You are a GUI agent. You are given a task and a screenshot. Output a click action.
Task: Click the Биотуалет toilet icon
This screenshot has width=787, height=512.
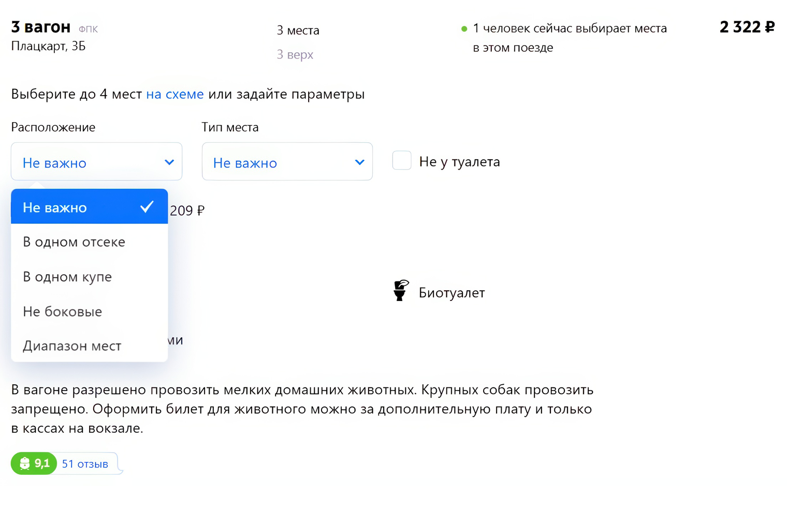point(400,291)
